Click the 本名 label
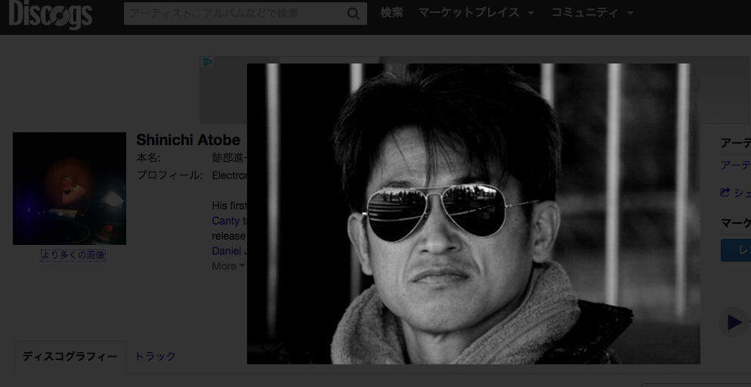This screenshot has width=751, height=387. [x=149, y=158]
